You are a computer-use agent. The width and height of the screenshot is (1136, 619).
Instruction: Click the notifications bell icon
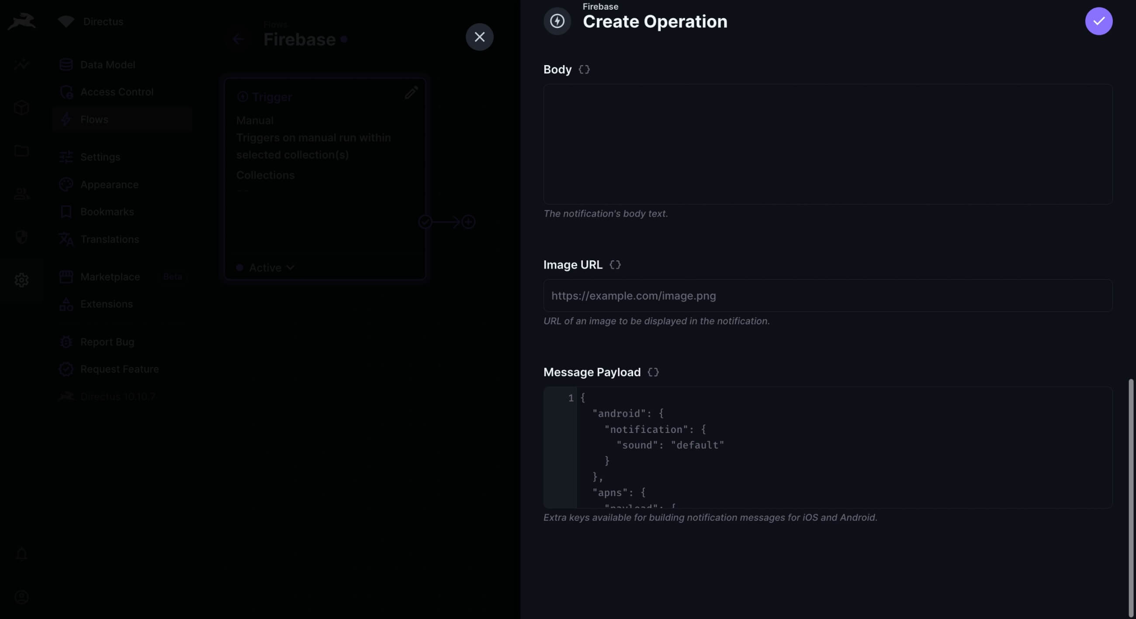click(x=21, y=554)
